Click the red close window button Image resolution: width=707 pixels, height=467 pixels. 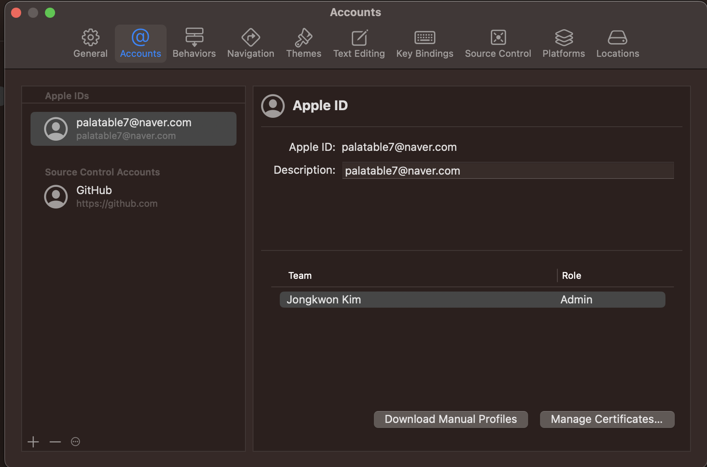pyautogui.click(x=16, y=13)
